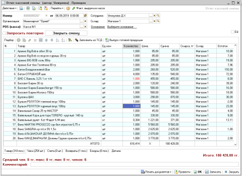This screenshot has height=176, width=242.
Task: Click the green add row icon
Action: 19,40
